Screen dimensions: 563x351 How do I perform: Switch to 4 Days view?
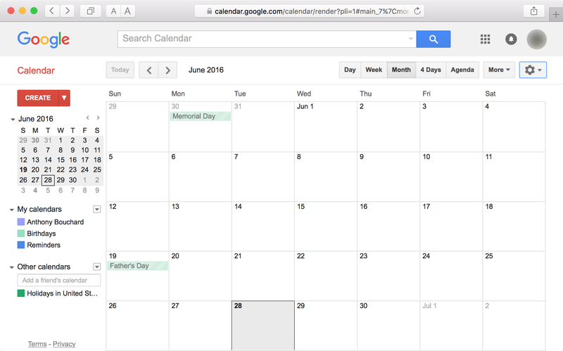tap(431, 70)
